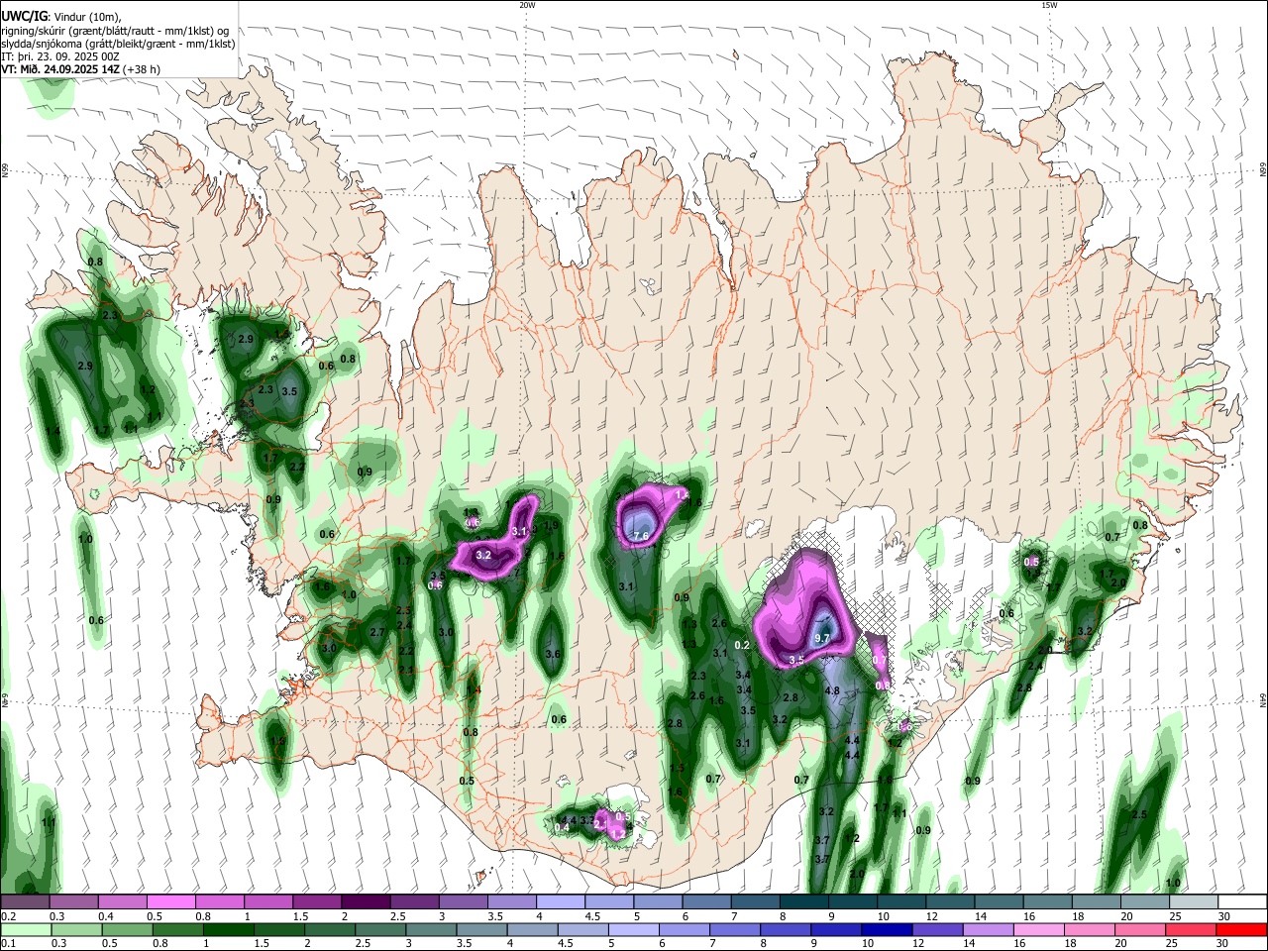Viewport: 1268px width, 951px height.
Task: Click the "rigning/skúrir (grænt/blátt/rautt - mm/1klst) og" line
Action: (x=117, y=31)
